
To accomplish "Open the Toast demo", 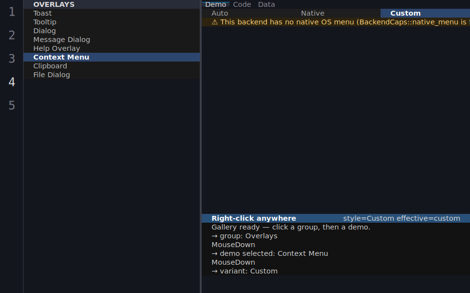I will [112, 13].
